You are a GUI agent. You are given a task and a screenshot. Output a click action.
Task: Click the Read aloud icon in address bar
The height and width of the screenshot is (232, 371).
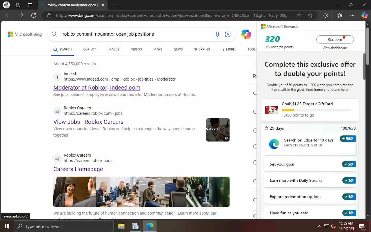(x=299, y=15)
